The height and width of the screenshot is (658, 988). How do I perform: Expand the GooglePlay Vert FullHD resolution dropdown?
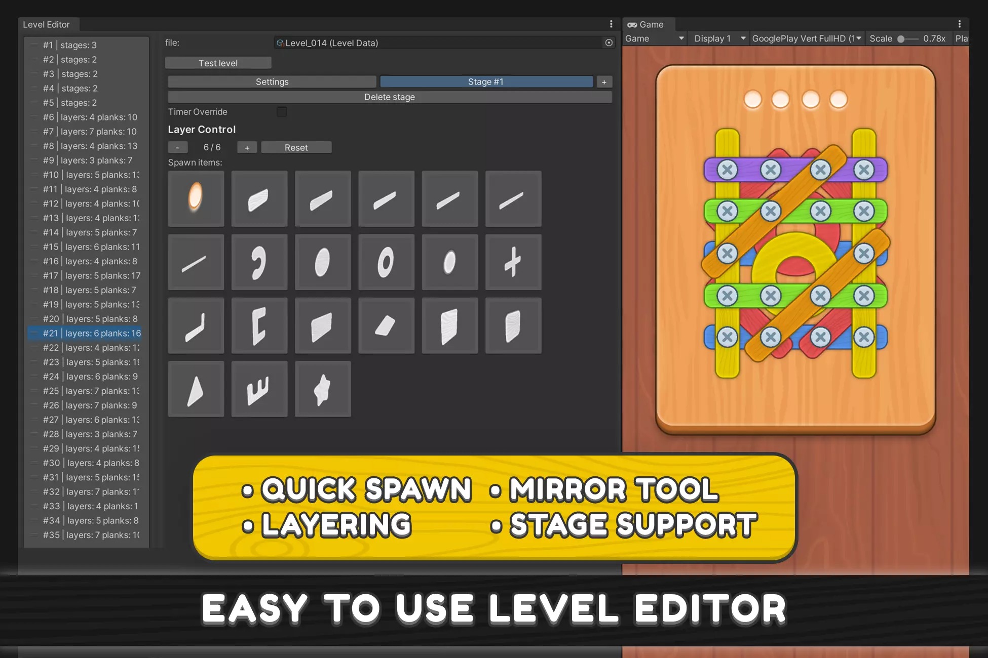click(x=806, y=38)
